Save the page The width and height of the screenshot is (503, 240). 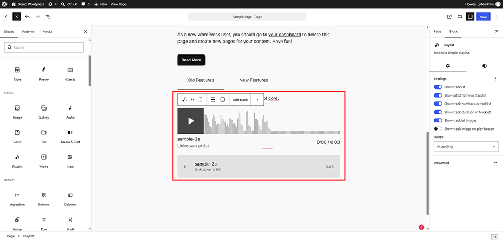click(x=484, y=17)
